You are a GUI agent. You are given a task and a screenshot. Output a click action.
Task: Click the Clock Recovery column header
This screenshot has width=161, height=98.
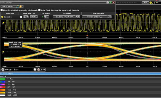pos(98,13)
